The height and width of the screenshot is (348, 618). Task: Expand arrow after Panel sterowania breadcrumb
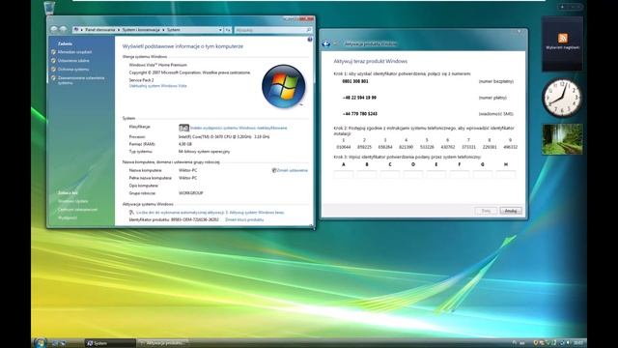(x=119, y=30)
